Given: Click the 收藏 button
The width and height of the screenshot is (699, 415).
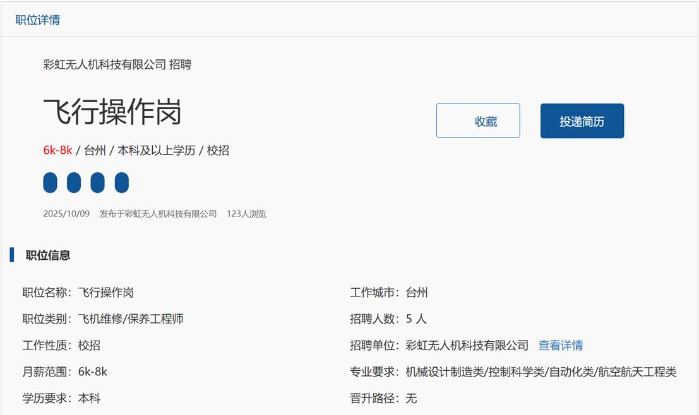Looking at the screenshot, I should click(478, 121).
